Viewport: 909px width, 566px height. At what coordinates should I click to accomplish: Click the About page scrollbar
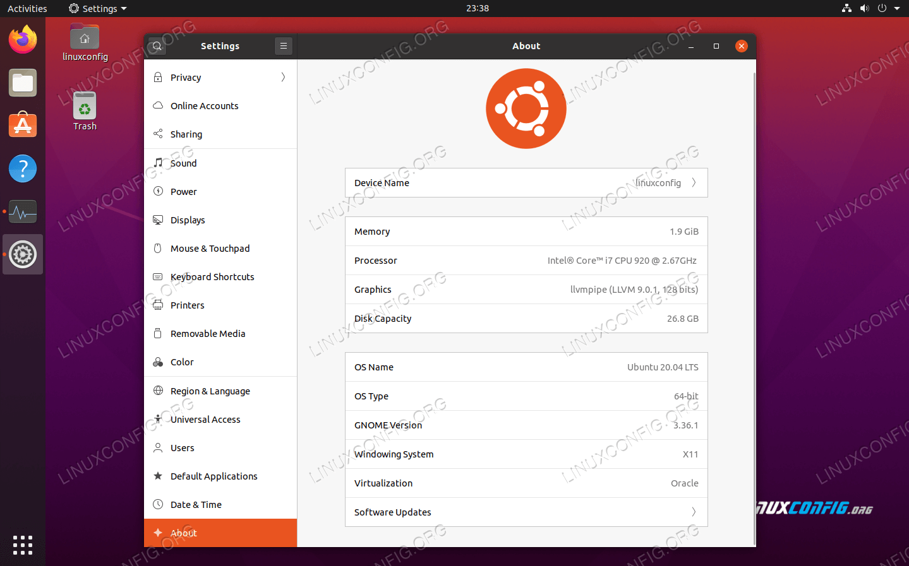coord(754,308)
